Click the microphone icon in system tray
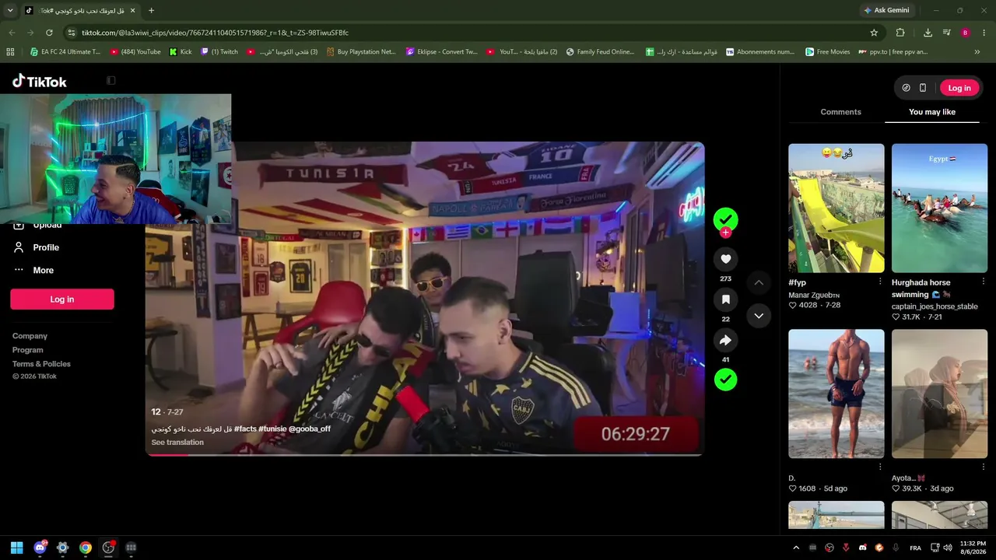Viewport: 996px width, 560px height. point(896,548)
